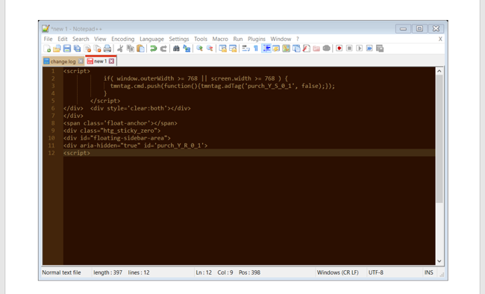The image size is (485, 294).
Task: Click the length : 397 status text
Action: [107, 272]
